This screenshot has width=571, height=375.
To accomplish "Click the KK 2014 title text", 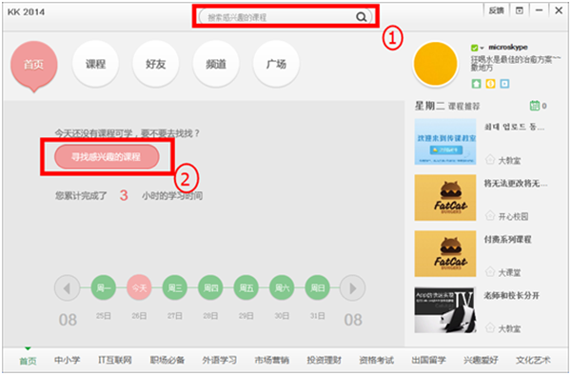I will pos(27,12).
